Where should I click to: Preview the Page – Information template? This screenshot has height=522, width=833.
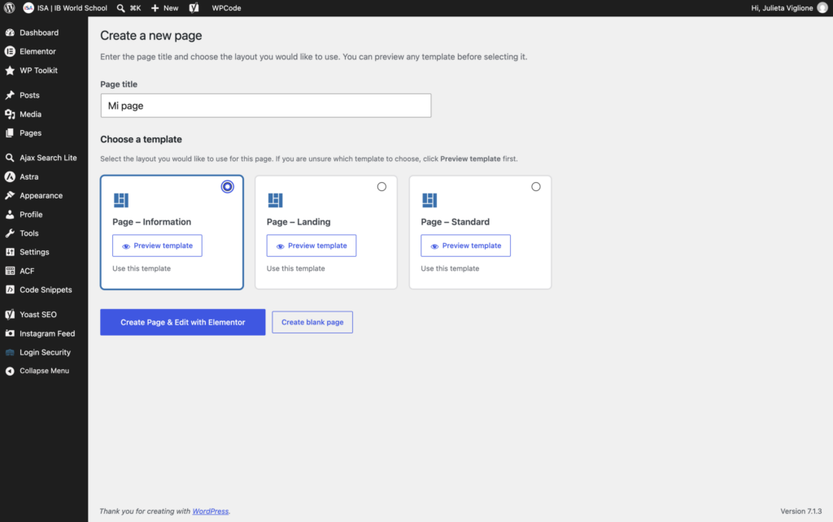[157, 246]
